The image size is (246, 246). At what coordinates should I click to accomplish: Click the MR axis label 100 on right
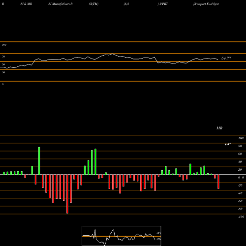241,138
